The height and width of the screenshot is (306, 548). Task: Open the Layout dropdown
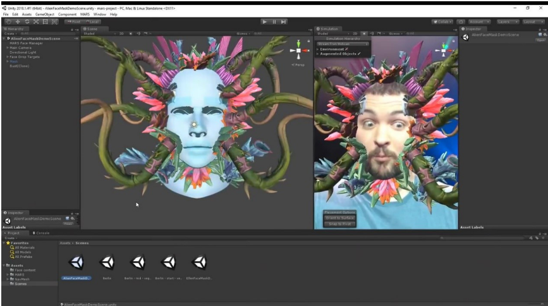point(533,21)
